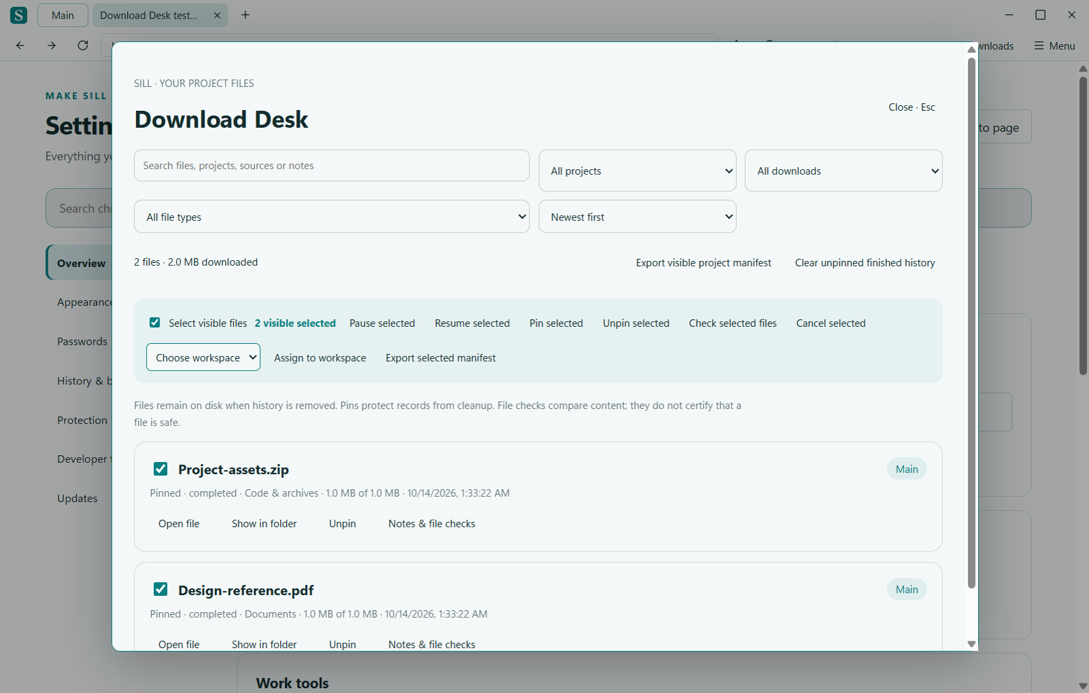This screenshot has width=1089, height=693.
Task: Focus the search files input field
Action: [x=332, y=166]
